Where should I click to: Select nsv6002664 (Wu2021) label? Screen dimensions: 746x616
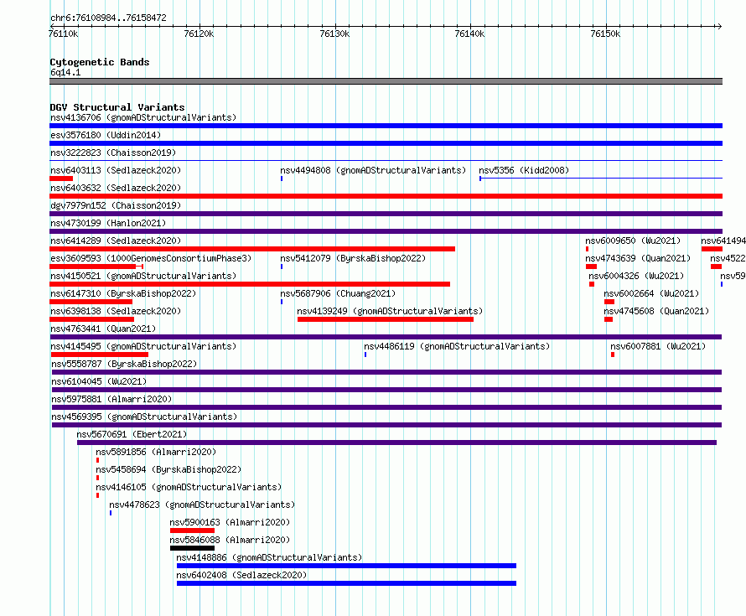coord(652,293)
